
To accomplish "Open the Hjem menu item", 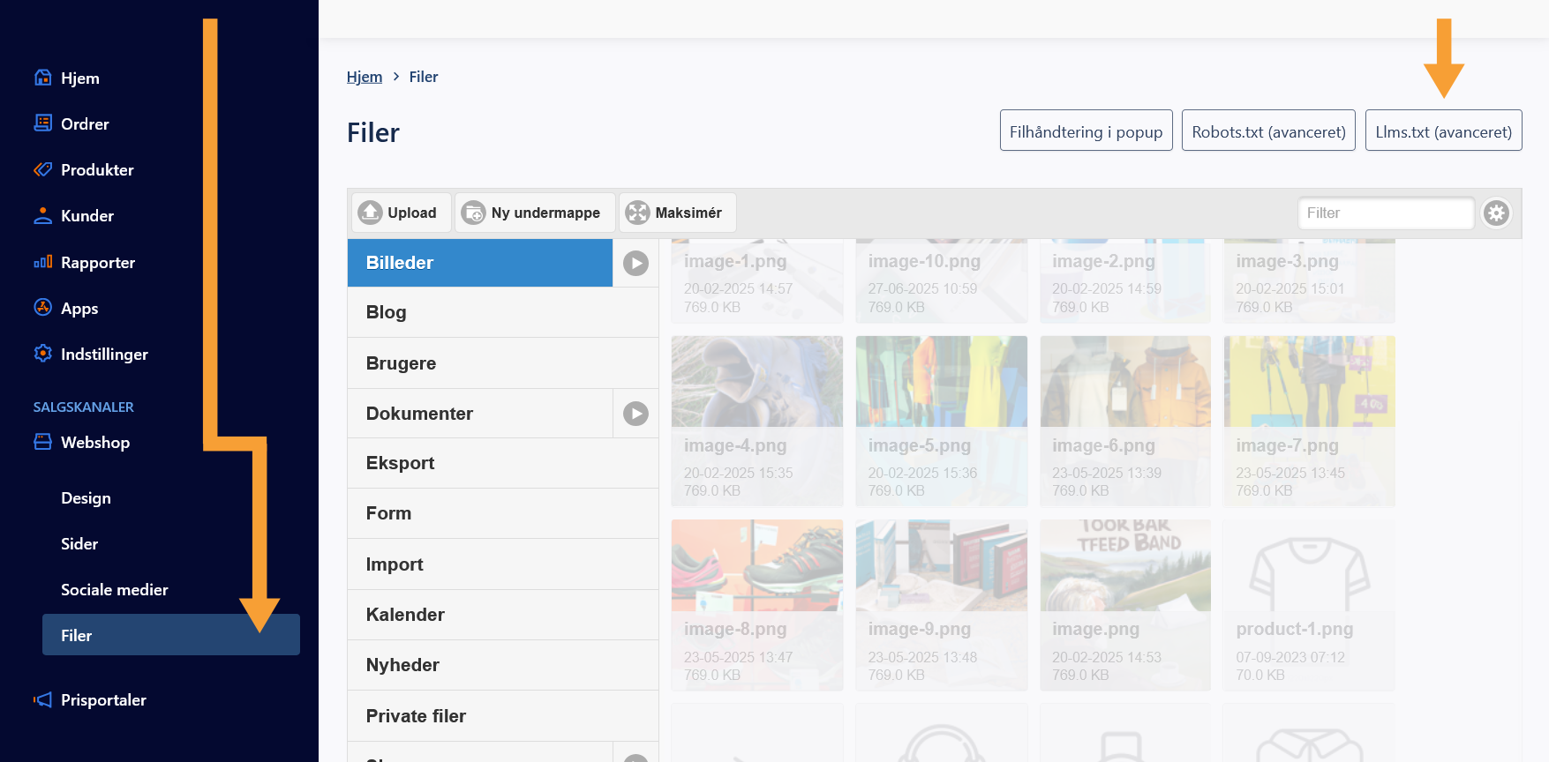I will 79,78.
